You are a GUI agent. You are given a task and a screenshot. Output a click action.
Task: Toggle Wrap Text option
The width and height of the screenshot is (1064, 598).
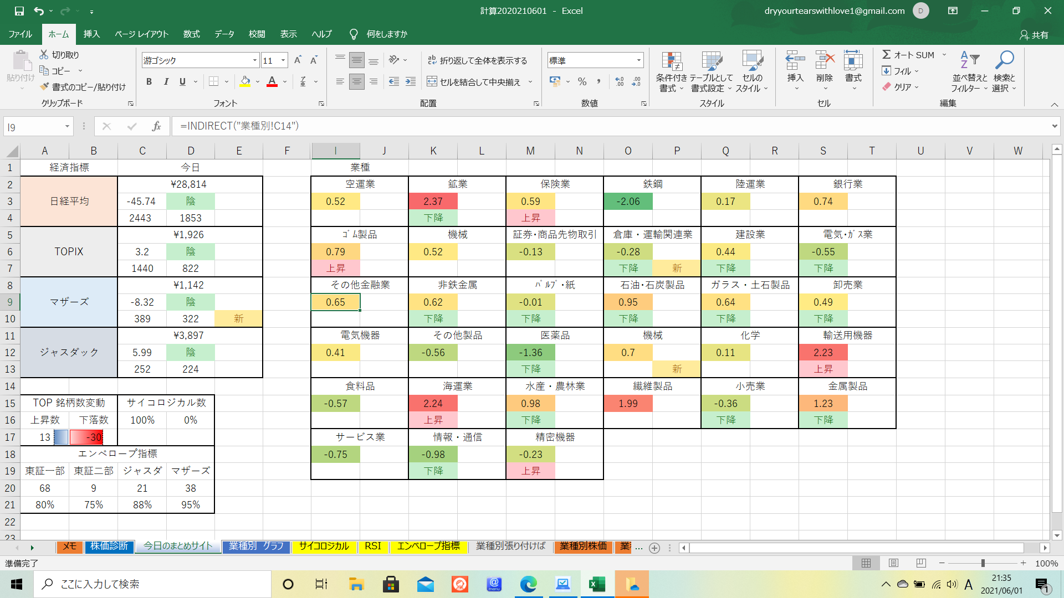(477, 60)
